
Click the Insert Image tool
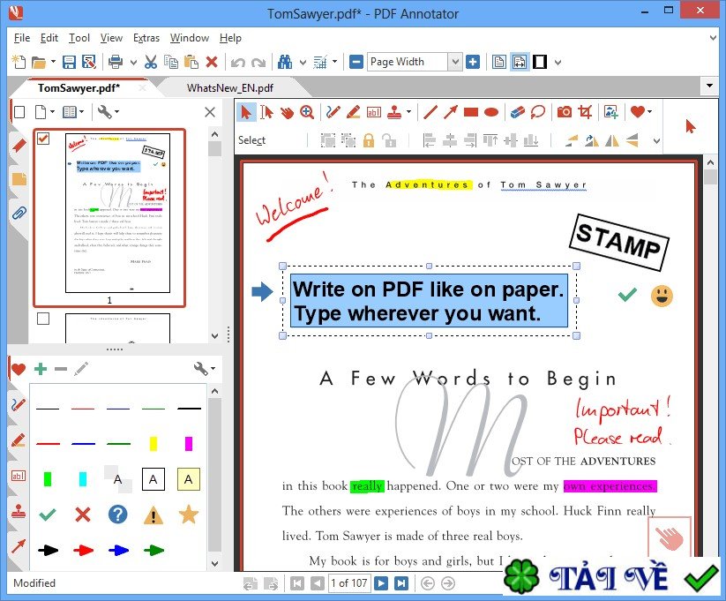point(610,112)
